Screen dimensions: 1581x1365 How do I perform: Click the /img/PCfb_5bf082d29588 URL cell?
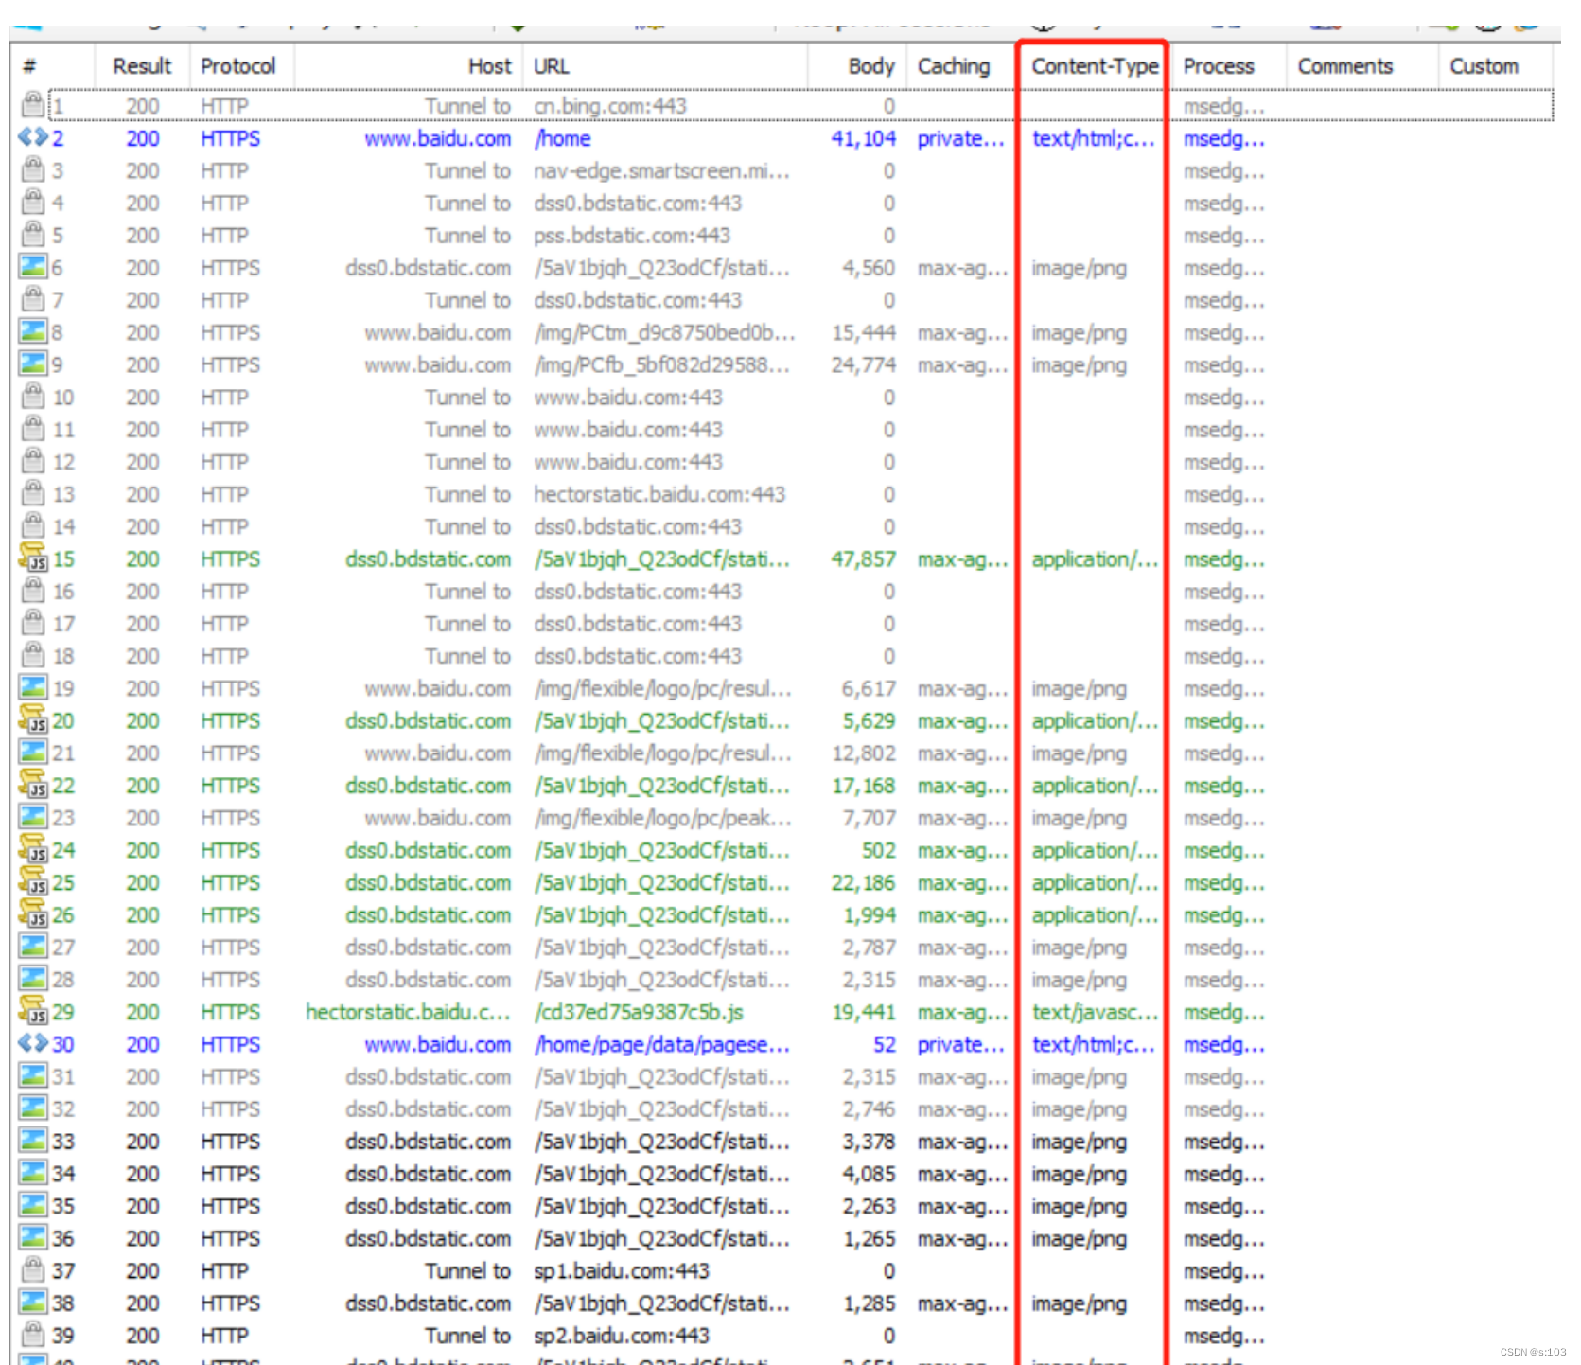pyautogui.click(x=661, y=364)
